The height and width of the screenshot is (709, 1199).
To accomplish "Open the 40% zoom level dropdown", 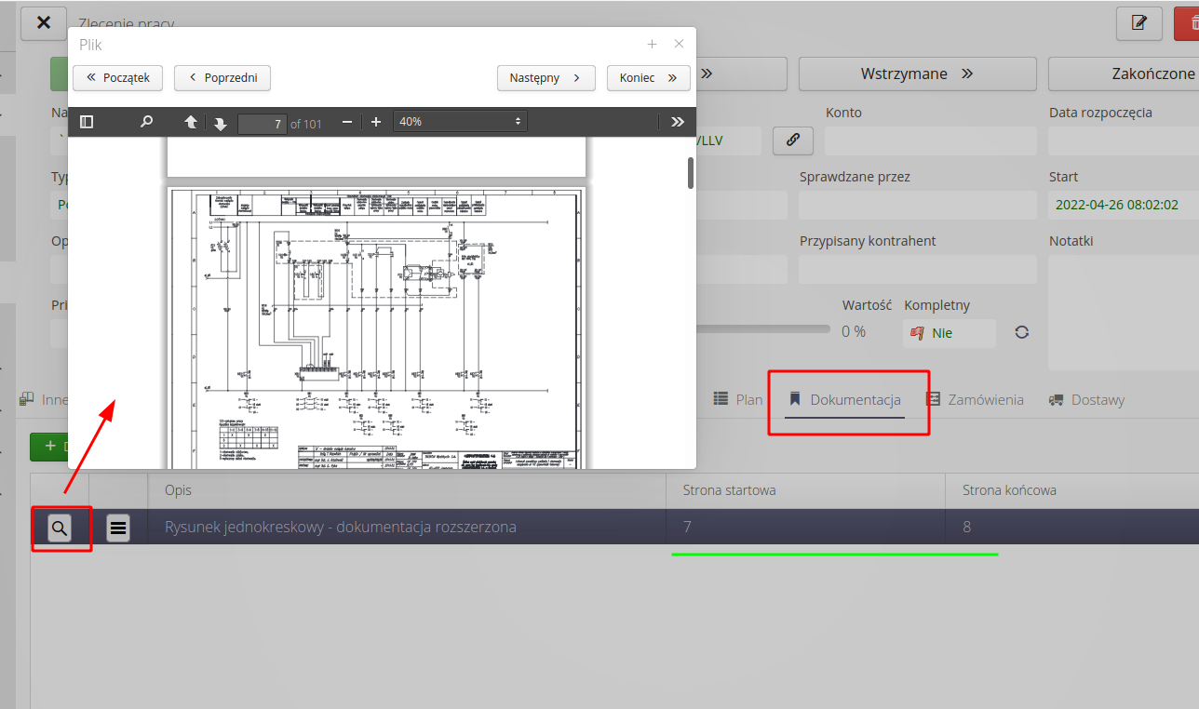I will tap(461, 122).
